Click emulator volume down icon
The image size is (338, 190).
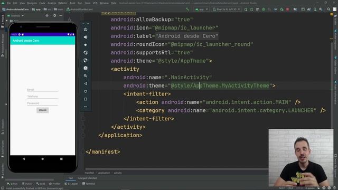point(86,45)
